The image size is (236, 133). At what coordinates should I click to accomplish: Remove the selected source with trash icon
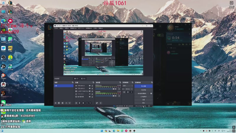[x=80, y=103]
